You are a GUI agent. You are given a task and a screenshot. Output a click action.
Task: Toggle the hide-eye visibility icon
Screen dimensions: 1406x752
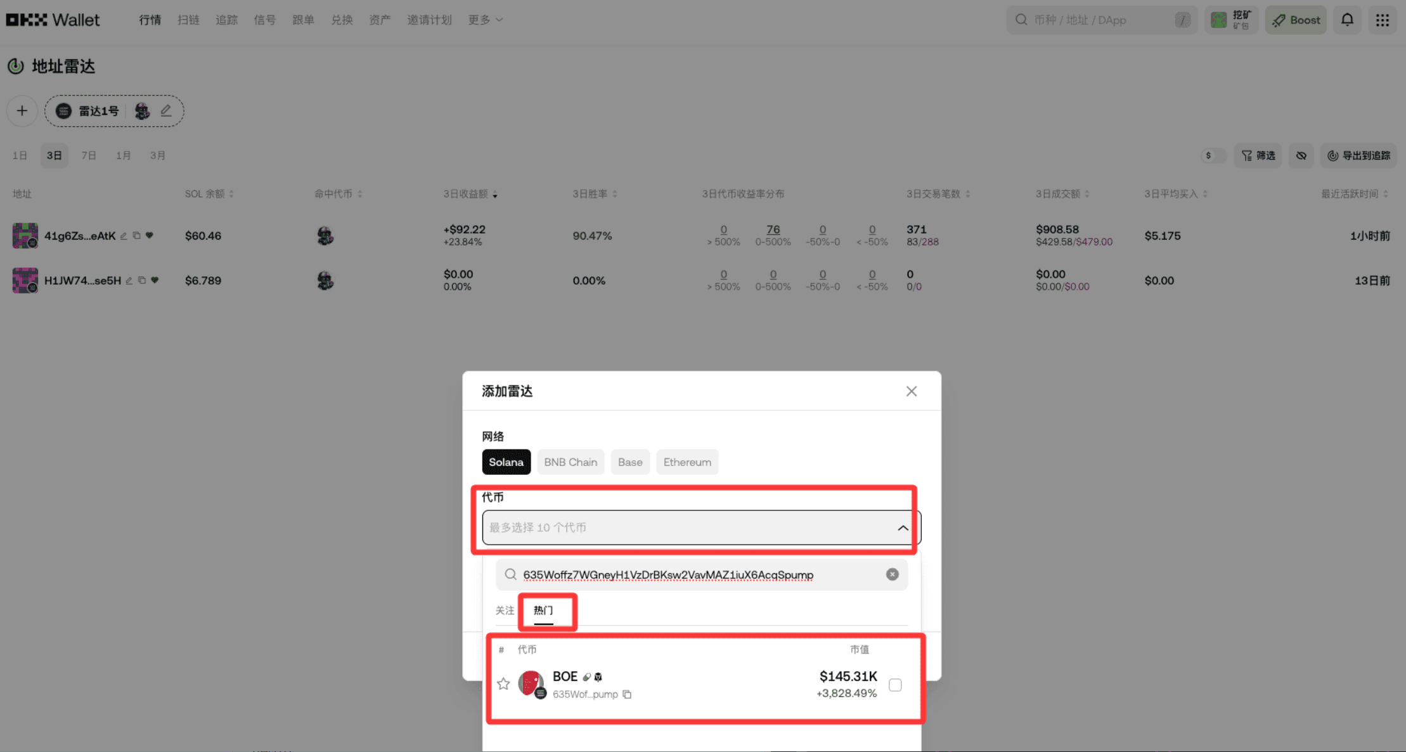1301,155
